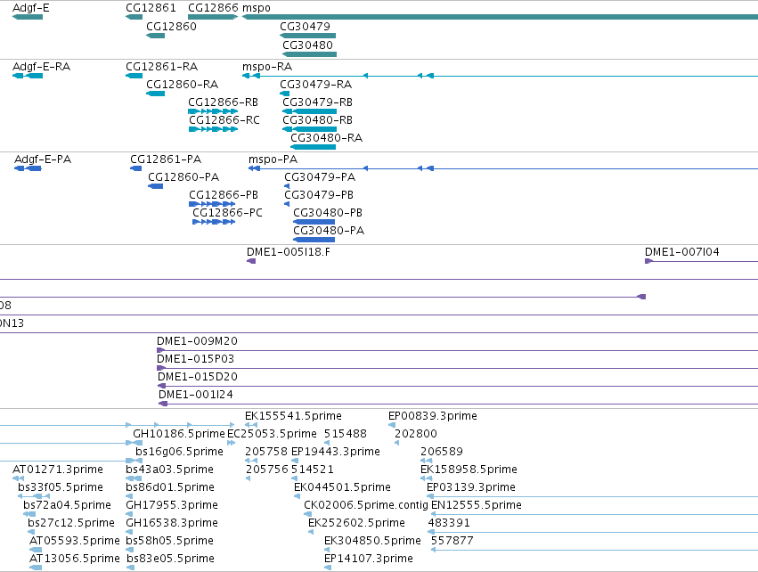This screenshot has width=758, height=572.
Task: Click the DME1-015D20 clone
Action: point(458,386)
